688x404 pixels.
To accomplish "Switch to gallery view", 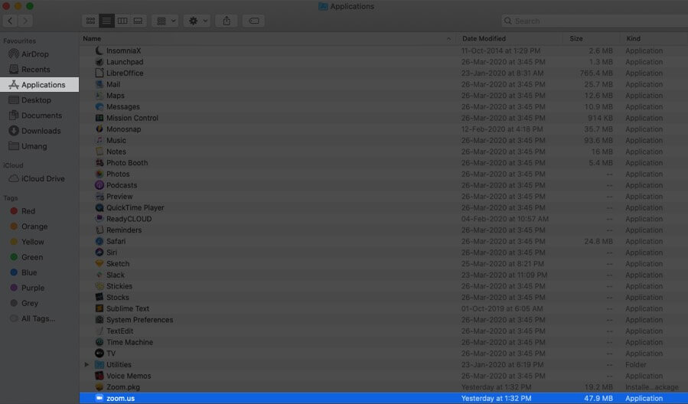I will [139, 21].
